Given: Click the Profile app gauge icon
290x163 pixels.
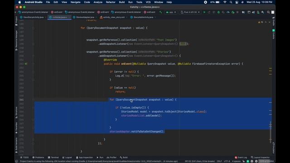Looking at the screenshot, I should (228, 12).
